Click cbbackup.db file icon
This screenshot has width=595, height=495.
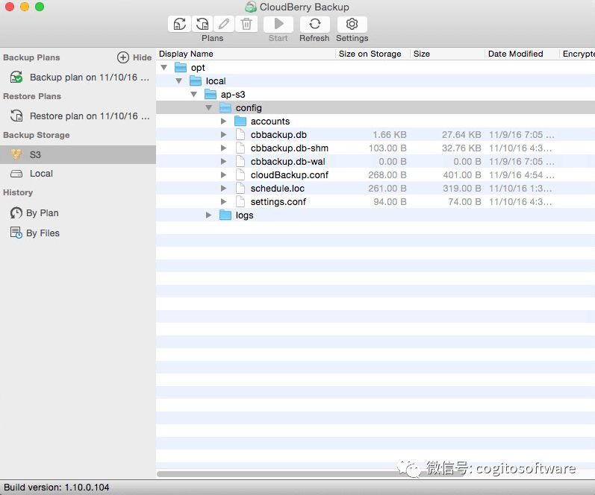[x=240, y=134]
